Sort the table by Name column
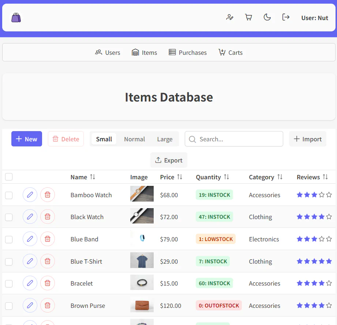The width and height of the screenshot is (337, 325). [x=83, y=177]
